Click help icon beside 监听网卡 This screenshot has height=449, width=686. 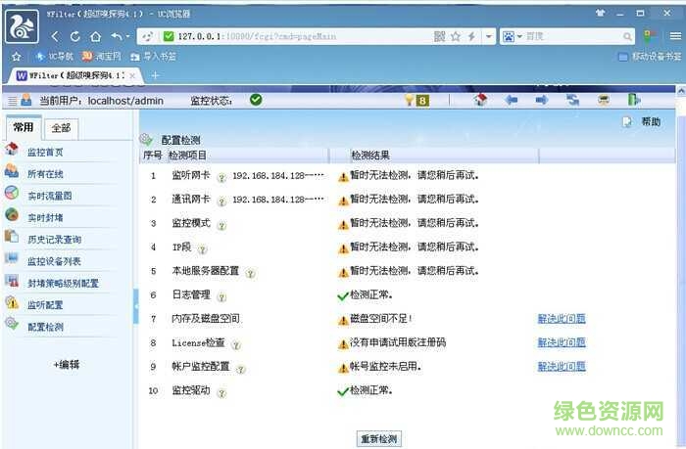[221, 177]
